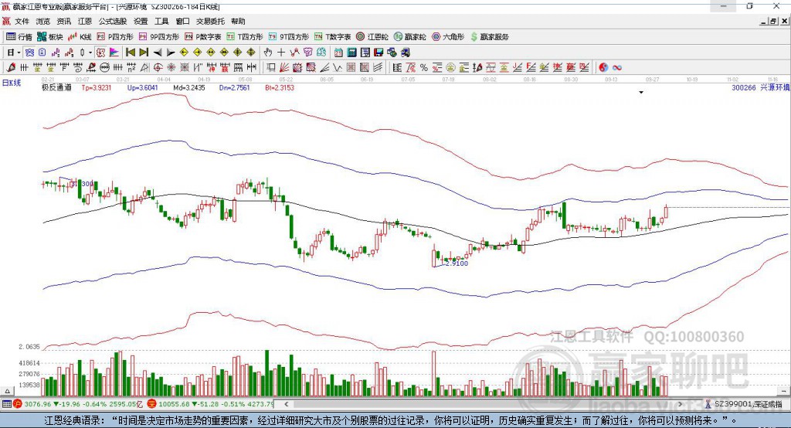Select the zigzag wave line tool
Viewport: 791px width, 428px height.
click(x=337, y=68)
